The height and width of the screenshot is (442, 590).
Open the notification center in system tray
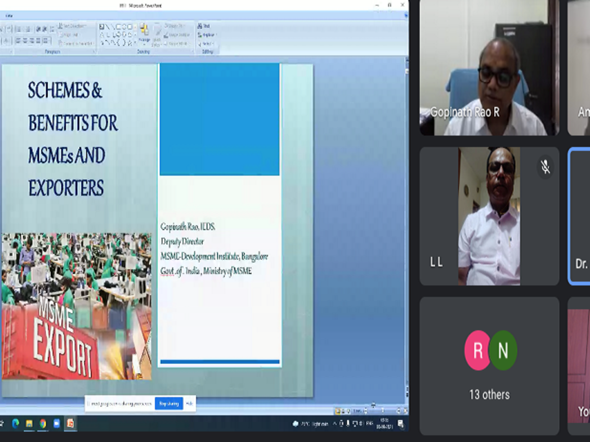coord(401,424)
